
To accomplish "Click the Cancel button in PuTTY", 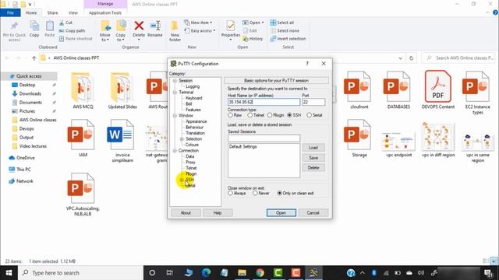I will tap(313, 212).
